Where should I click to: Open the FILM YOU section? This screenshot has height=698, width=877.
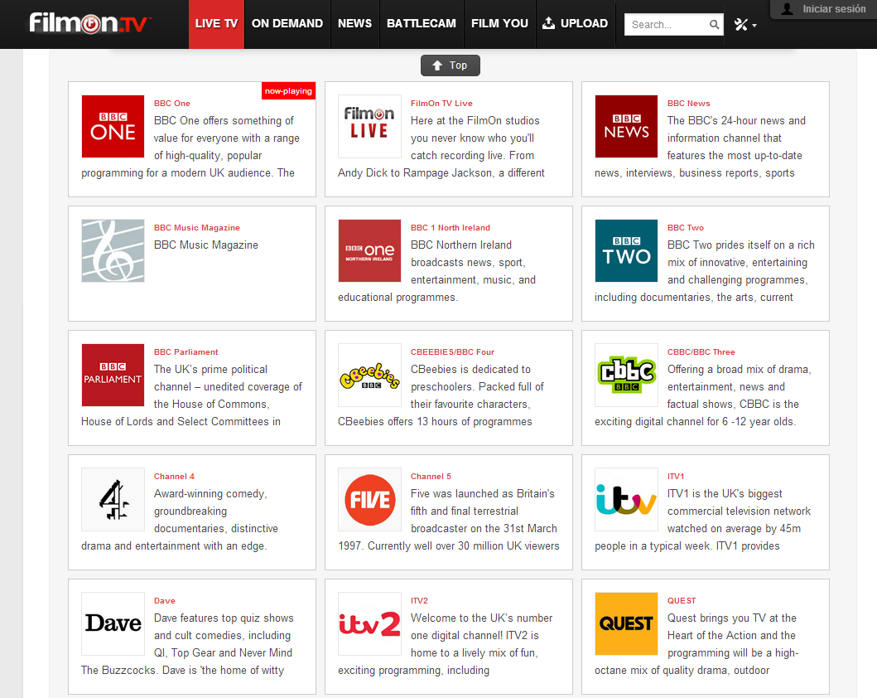tap(499, 24)
